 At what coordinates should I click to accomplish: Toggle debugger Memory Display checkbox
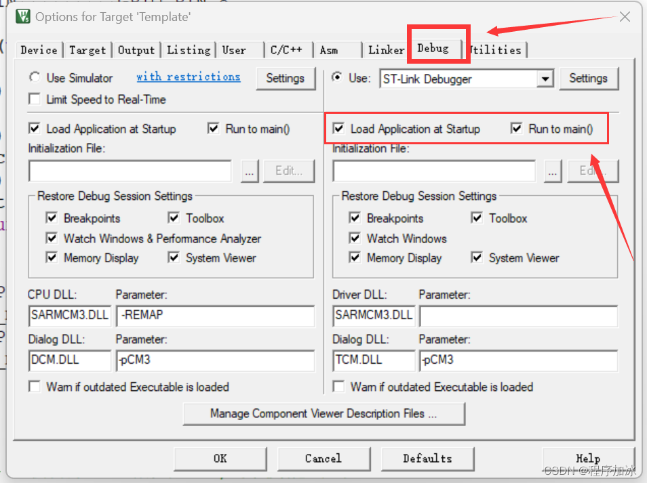click(x=355, y=257)
